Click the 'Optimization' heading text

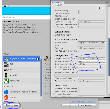coord(61,86)
